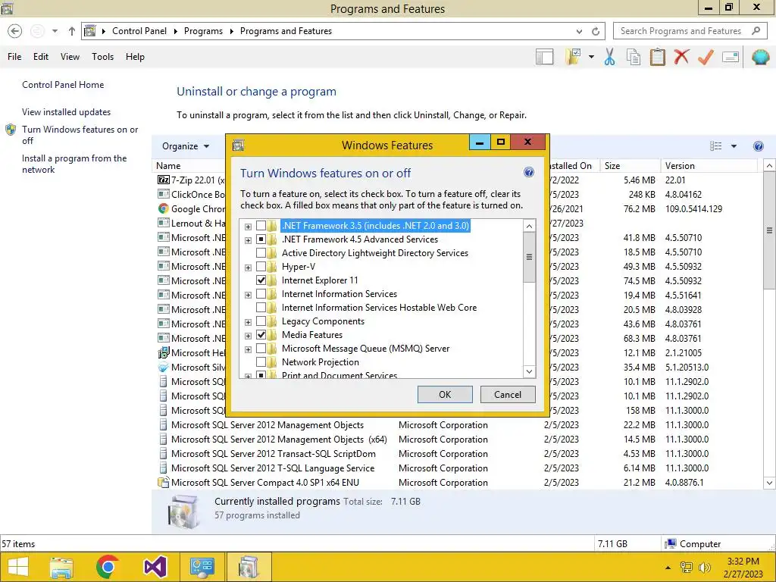776x582 pixels.
Task: Click the Windows Features list scrollbar thumb
Action: 529,257
